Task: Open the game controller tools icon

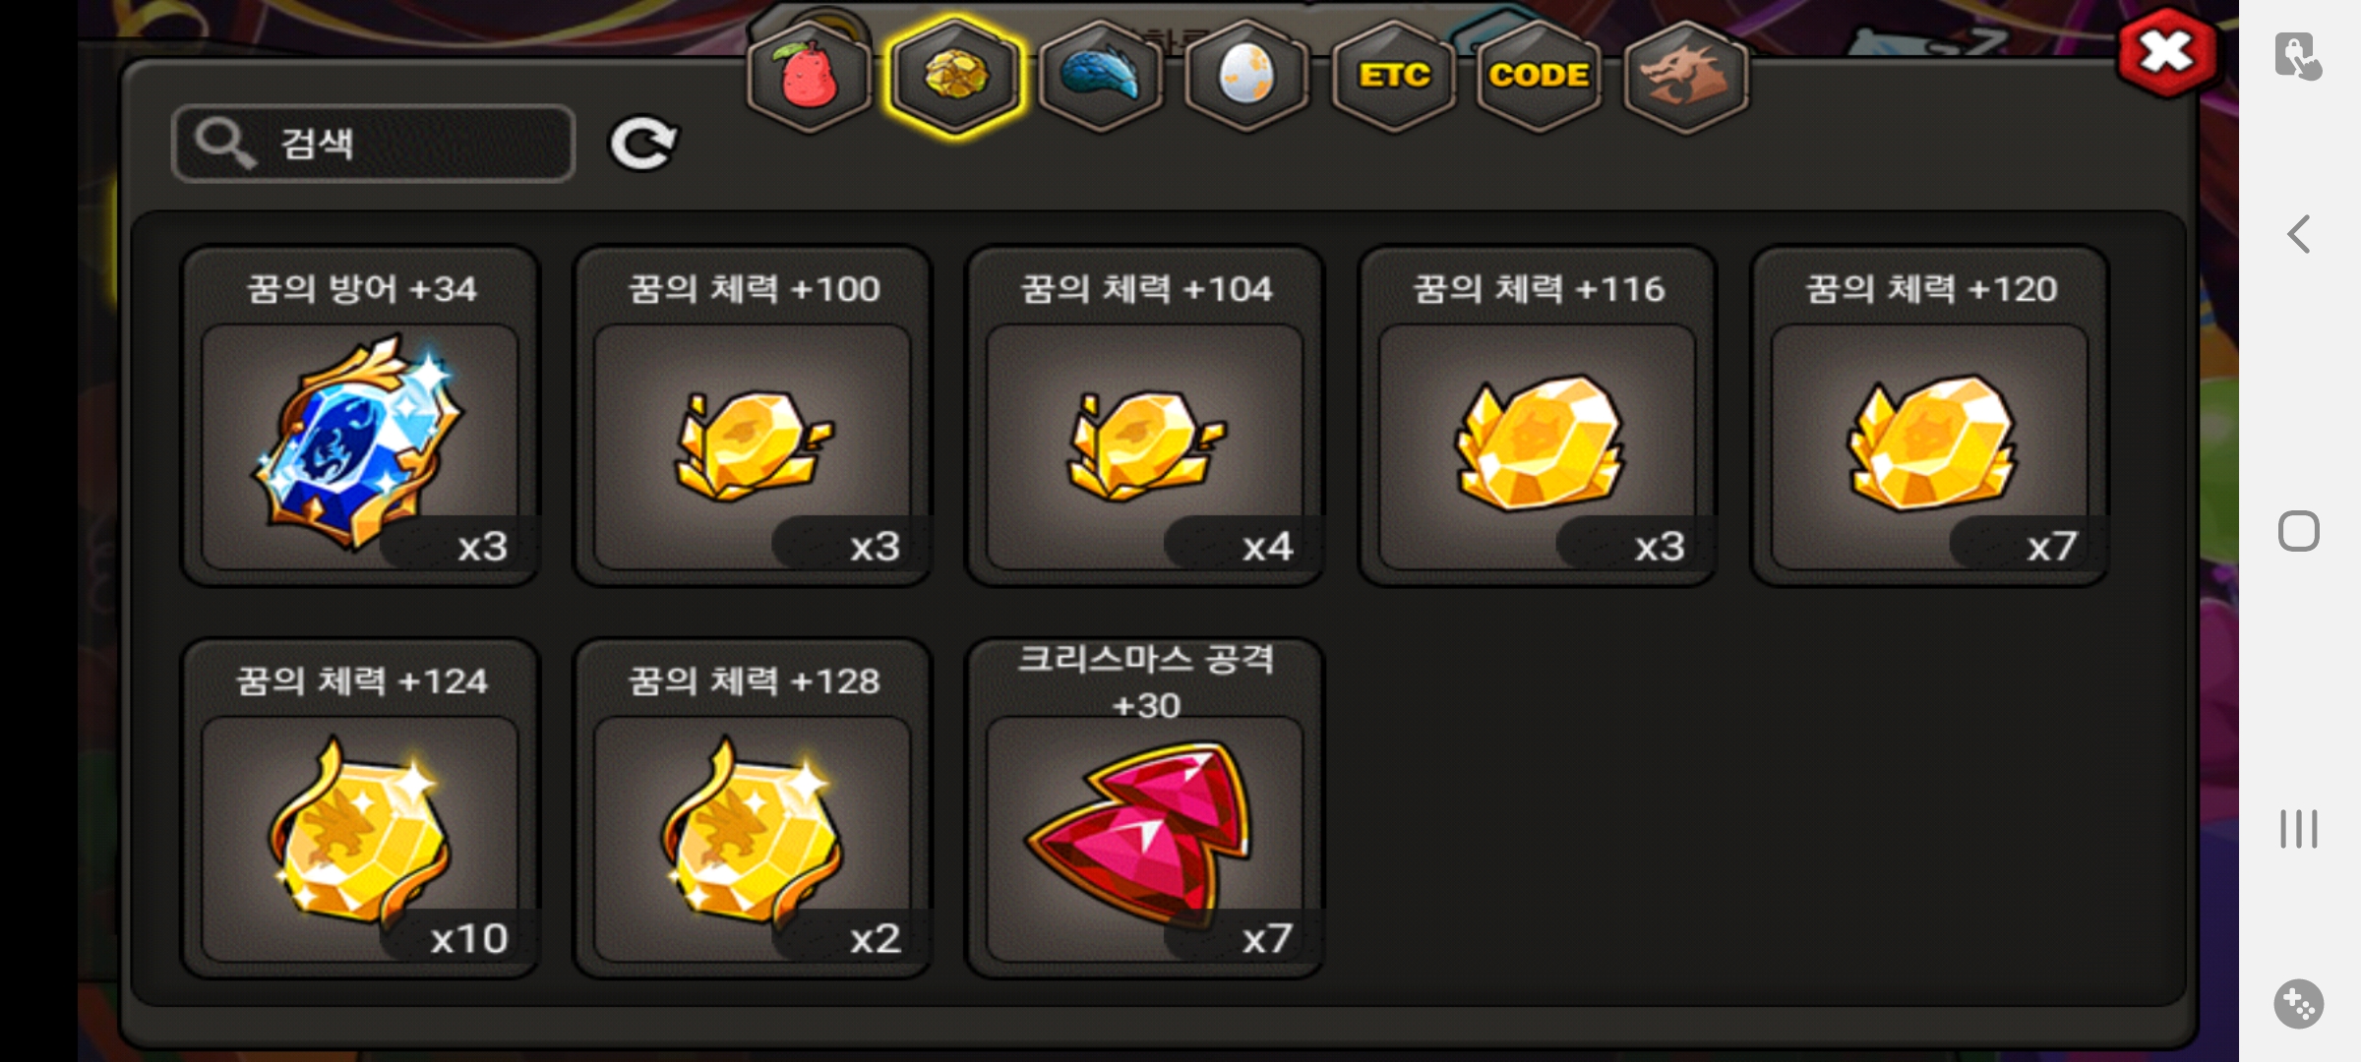Action: pyautogui.click(x=2299, y=1004)
